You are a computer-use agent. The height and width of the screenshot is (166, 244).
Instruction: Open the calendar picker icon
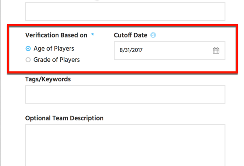216,50
